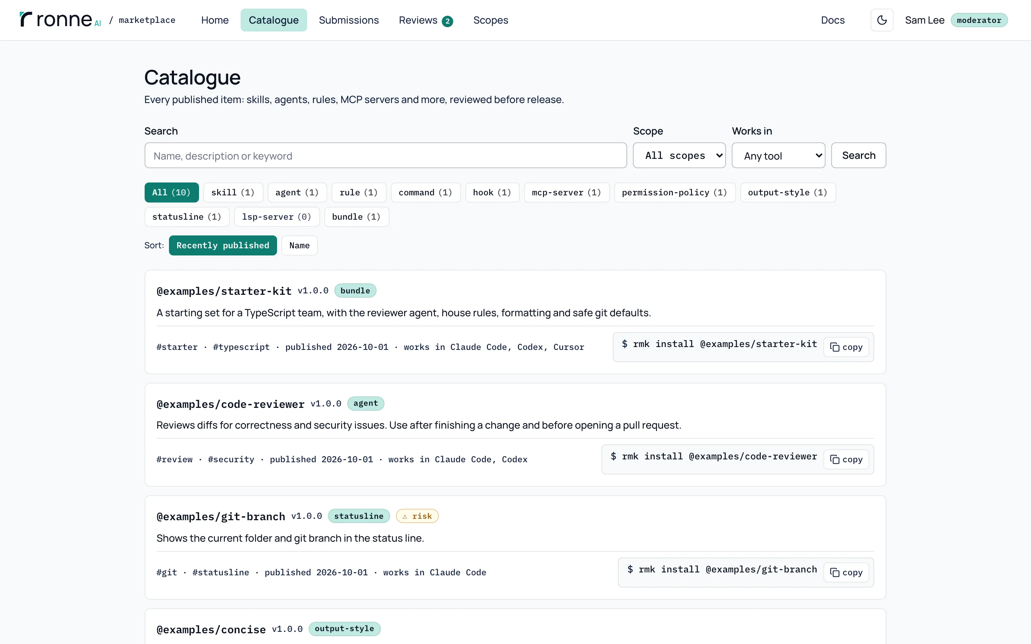Filter by hook (1)
Viewport: 1031px width, 644px height.
[492, 192]
